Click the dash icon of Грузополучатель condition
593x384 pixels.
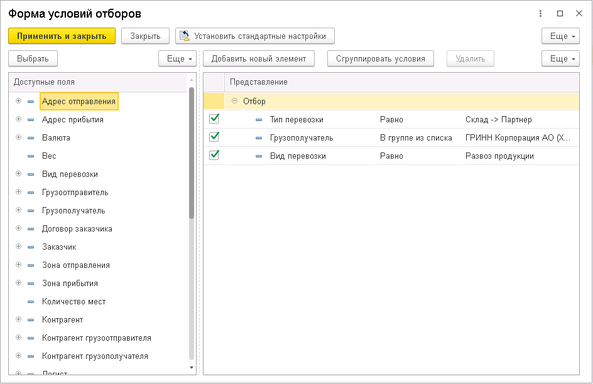[259, 137]
